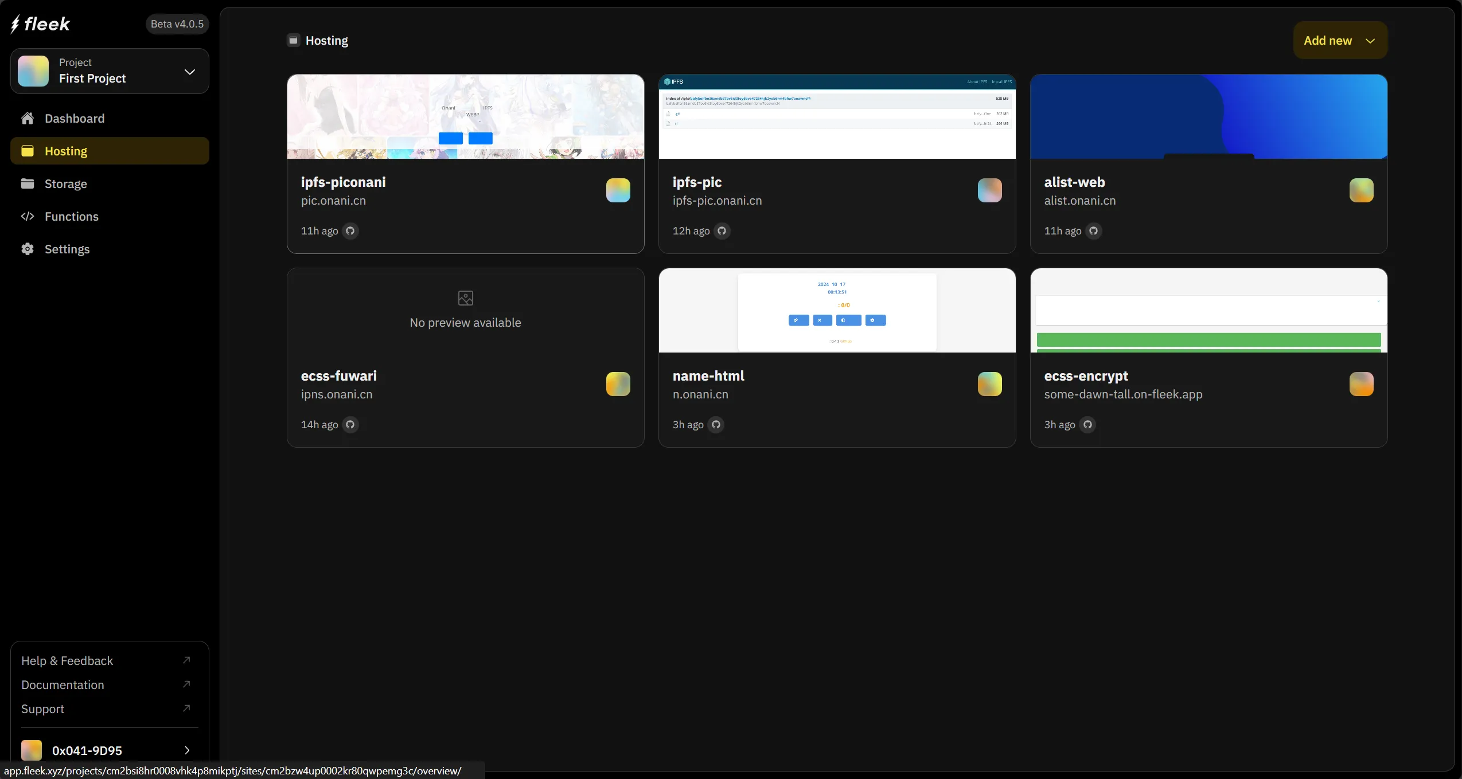This screenshot has width=1462, height=779.
Task: Open Documentation link
Action: [x=63, y=685]
